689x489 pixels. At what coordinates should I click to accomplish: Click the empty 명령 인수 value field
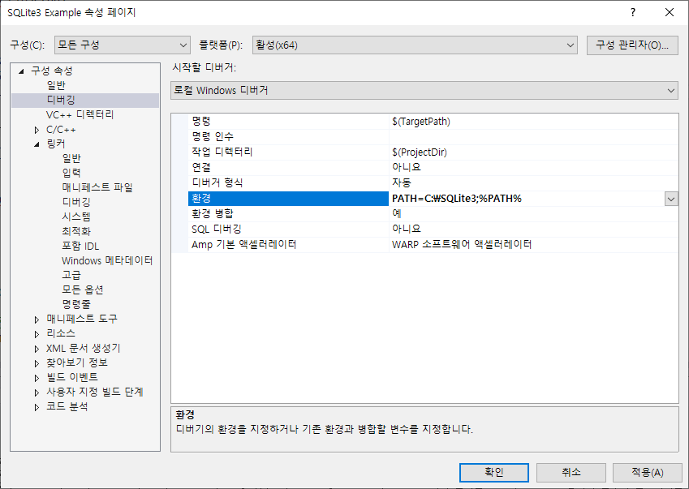tap(533, 136)
